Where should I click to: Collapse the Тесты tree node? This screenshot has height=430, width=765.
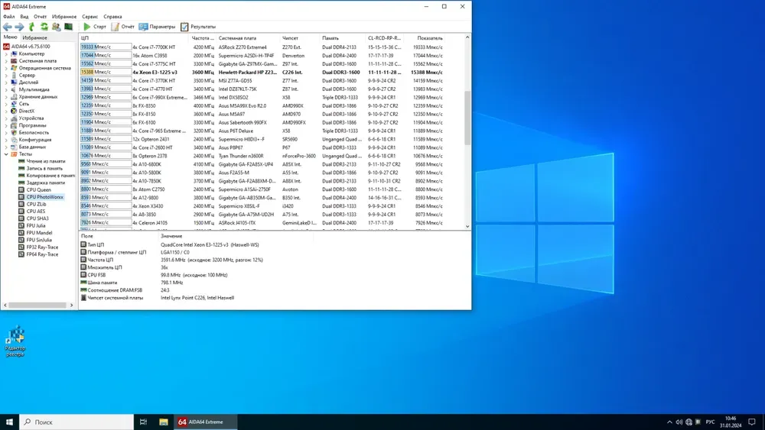pyautogui.click(x=7, y=154)
